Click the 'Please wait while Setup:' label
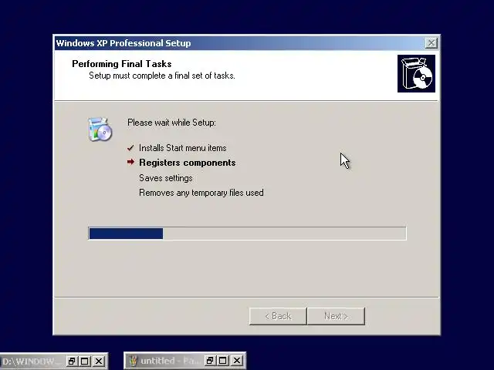494x370 pixels. point(171,123)
